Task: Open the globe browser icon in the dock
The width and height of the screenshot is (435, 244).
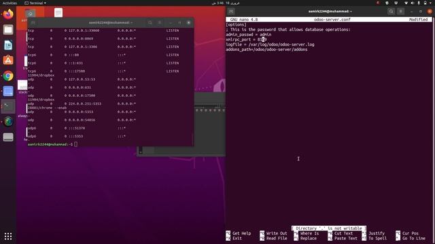Action: point(8,121)
